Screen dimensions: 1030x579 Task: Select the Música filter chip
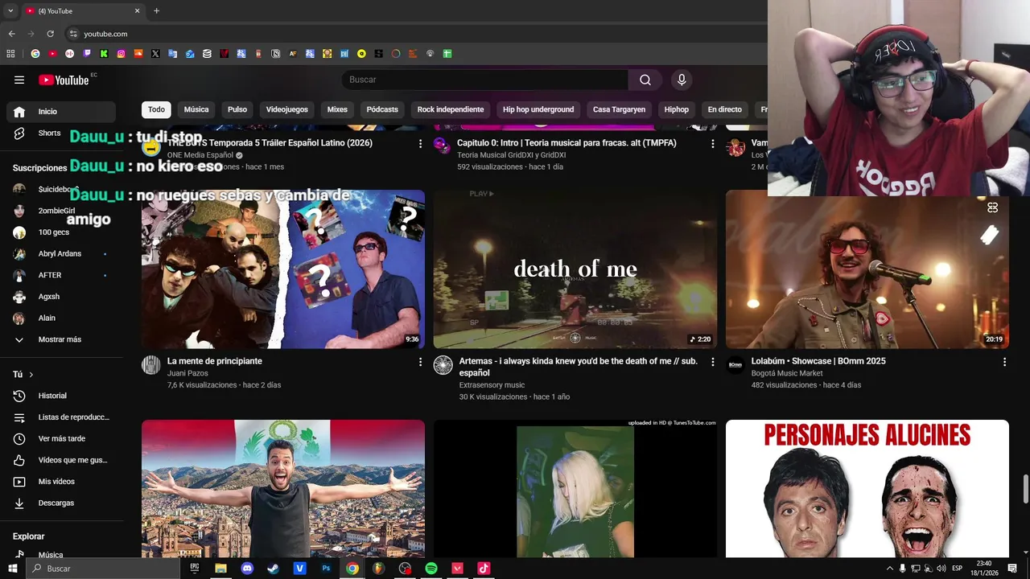pyautogui.click(x=196, y=109)
